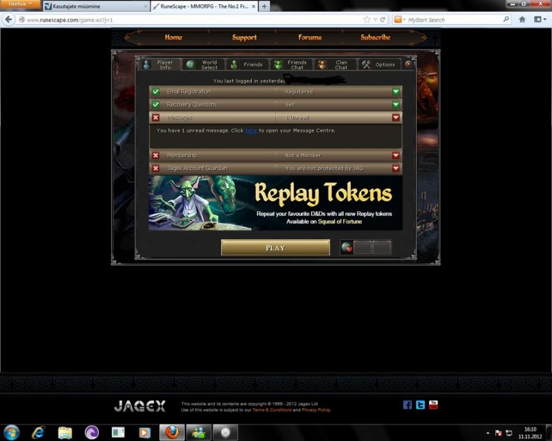This screenshot has width=552, height=441.
Task: Expand the Jagex Account Guardian row arrow
Action: coord(395,168)
